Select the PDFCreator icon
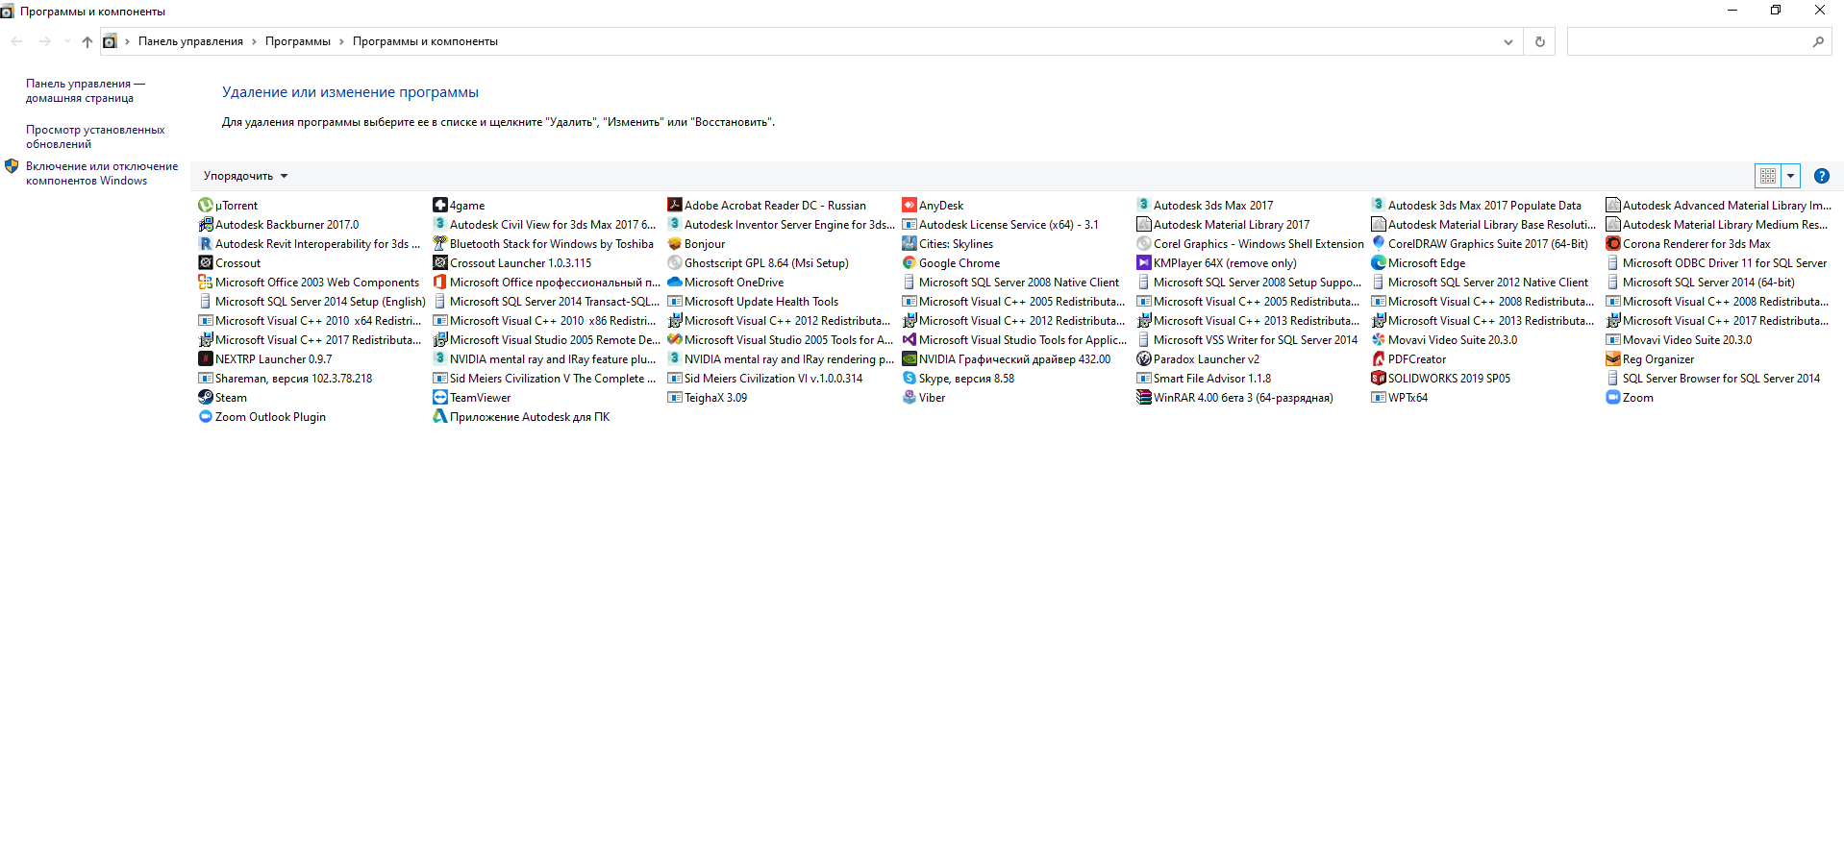The width and height of the screenshot is (1844, 862). click(x=1378, y=358)
